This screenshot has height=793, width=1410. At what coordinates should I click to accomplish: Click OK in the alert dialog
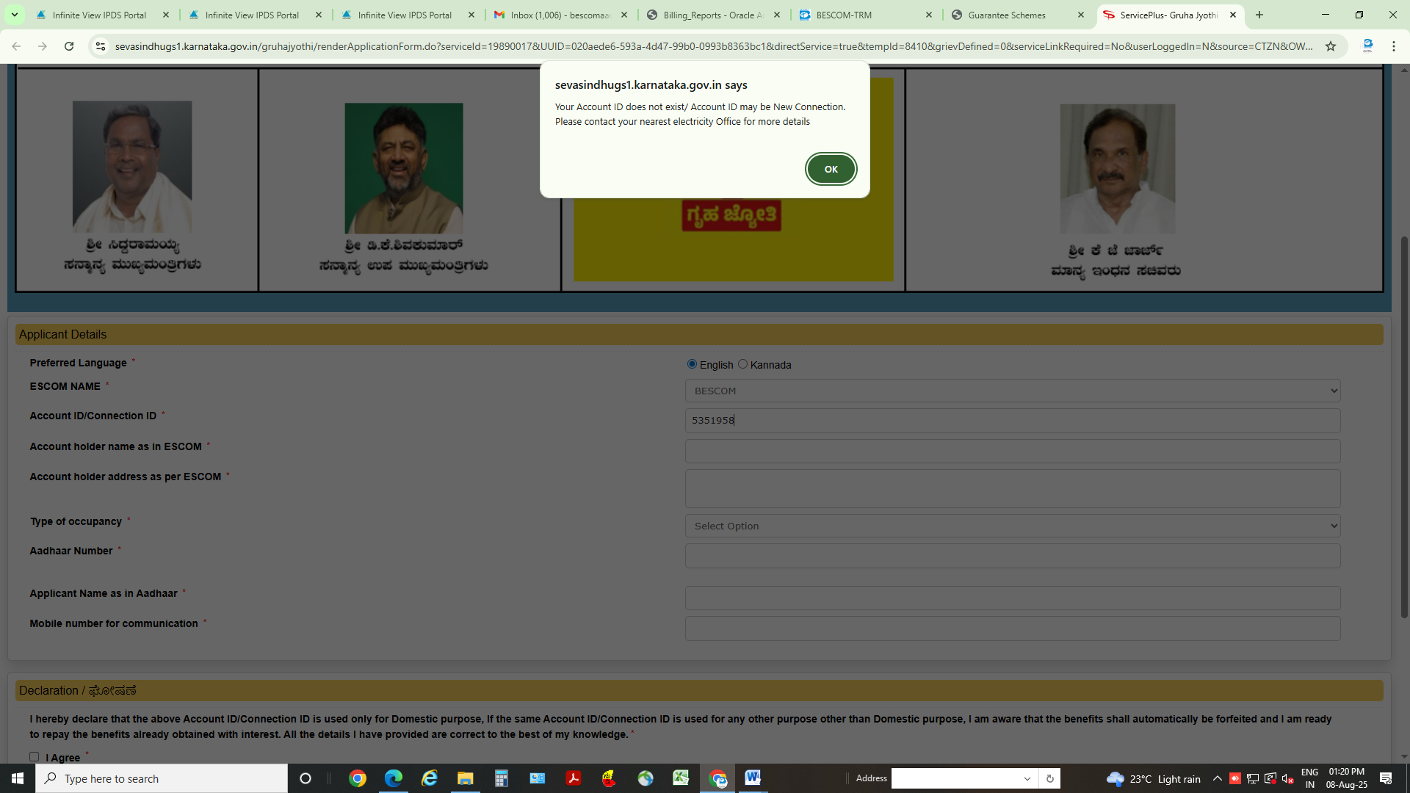831,169
